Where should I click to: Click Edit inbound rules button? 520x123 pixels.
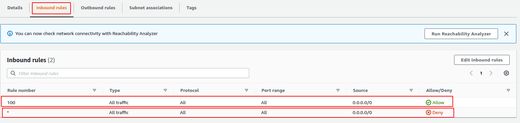pyautogui.click(x=482, y=60)
